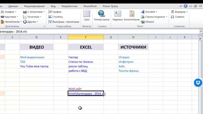Open the Данные tab
The width and height of the screenshot is (203, 114).
click(13, 6)
